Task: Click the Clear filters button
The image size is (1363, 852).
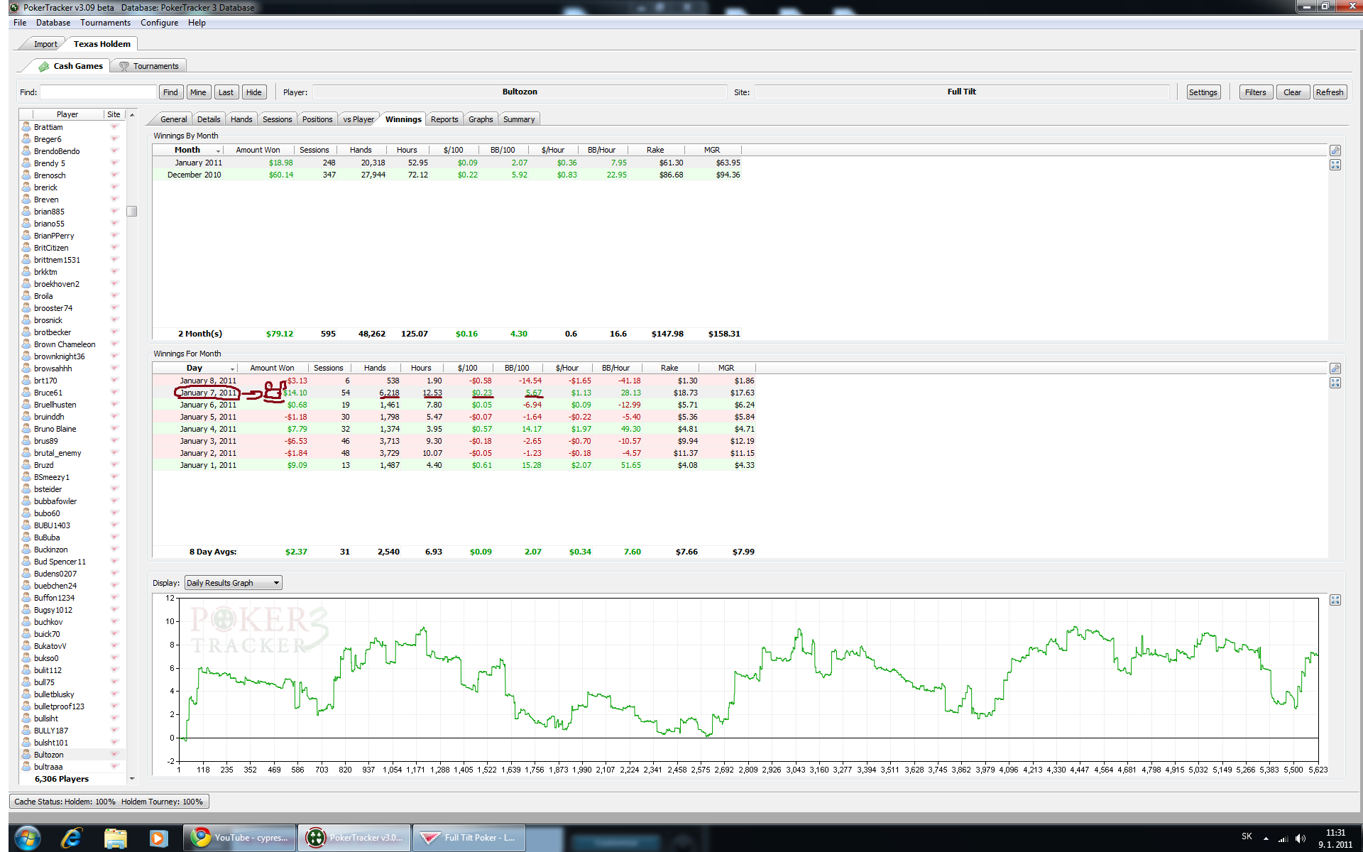Action: 1292,92
